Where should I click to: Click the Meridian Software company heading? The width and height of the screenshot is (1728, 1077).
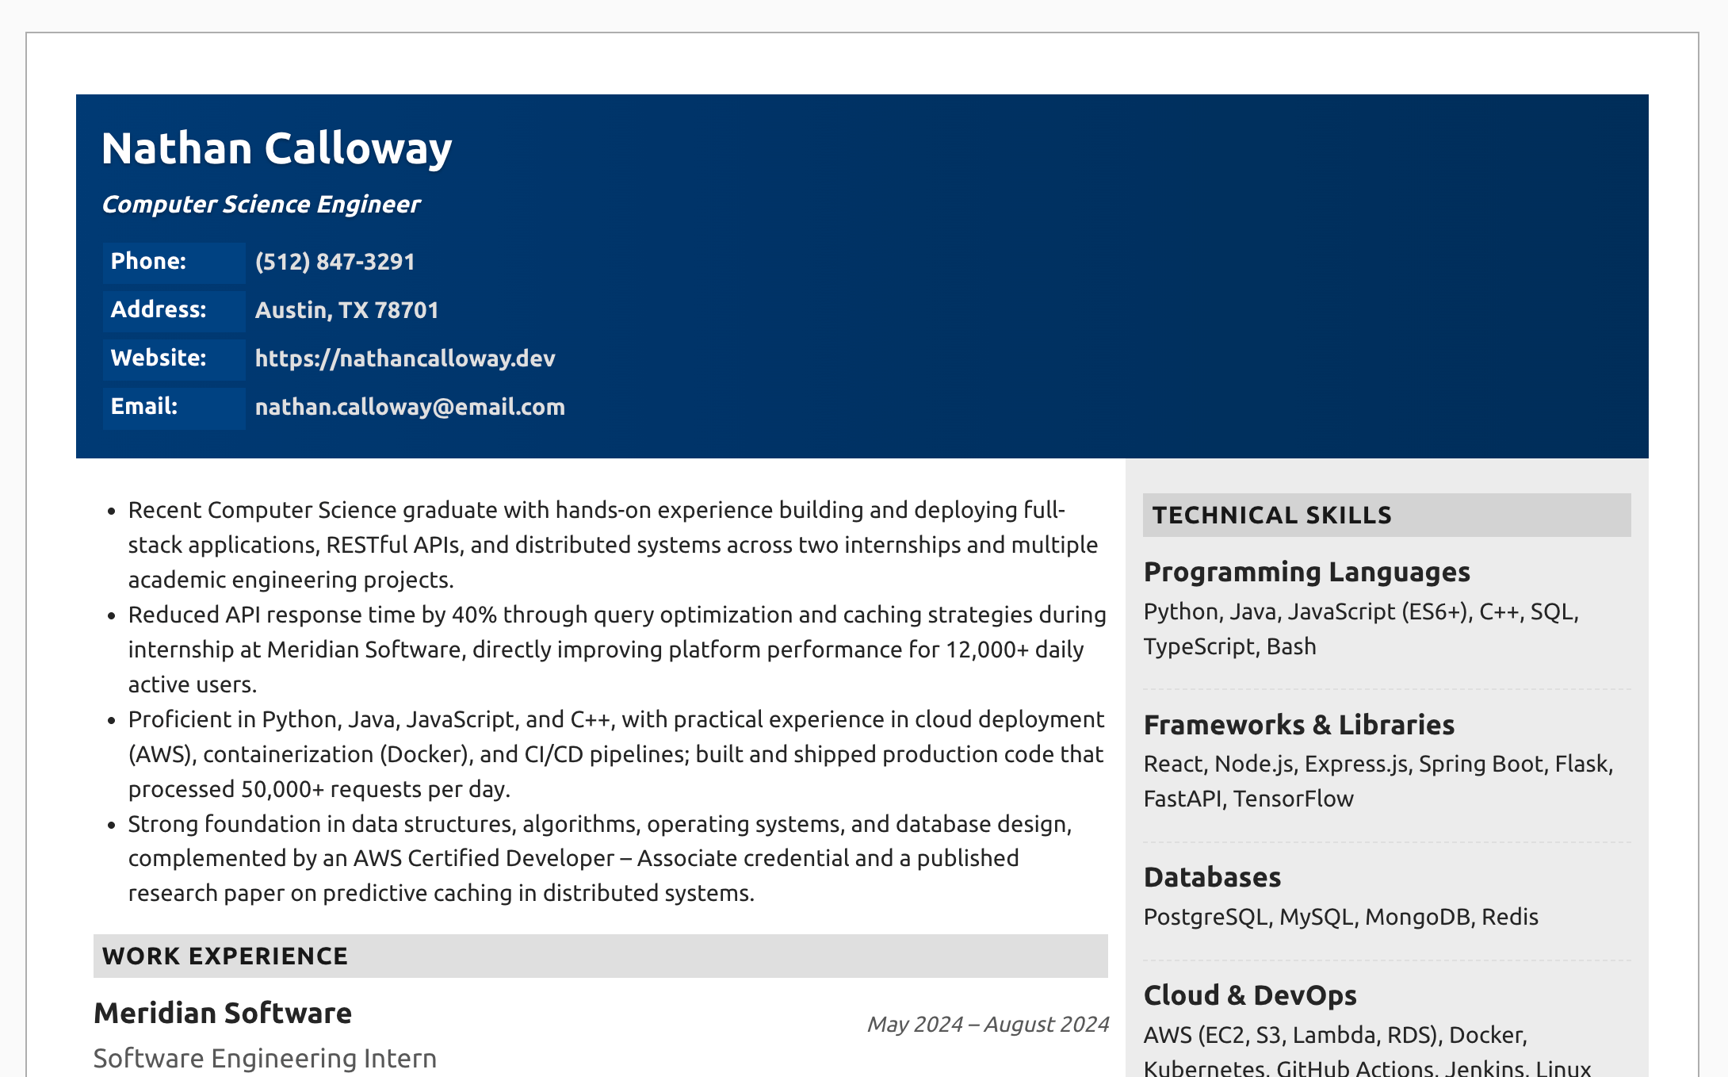pyautogui.click(x=223, y=1014)
